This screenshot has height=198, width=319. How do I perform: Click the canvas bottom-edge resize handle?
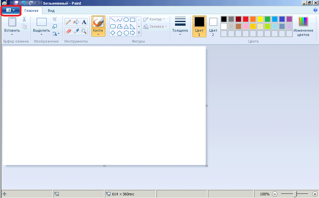point(105,166)
